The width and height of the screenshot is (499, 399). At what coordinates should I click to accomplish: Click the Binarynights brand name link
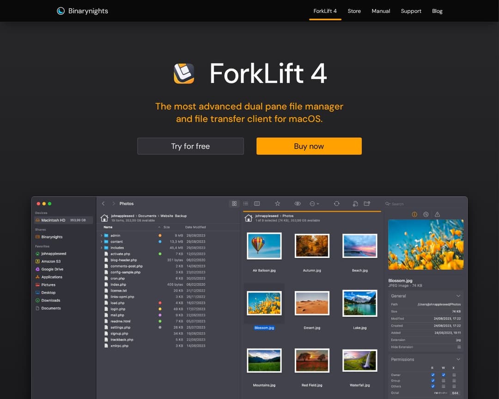pos(88,11)
